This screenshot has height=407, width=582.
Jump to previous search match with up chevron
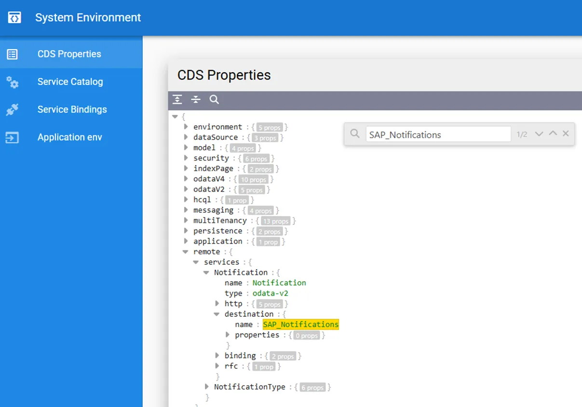(553, 134)
